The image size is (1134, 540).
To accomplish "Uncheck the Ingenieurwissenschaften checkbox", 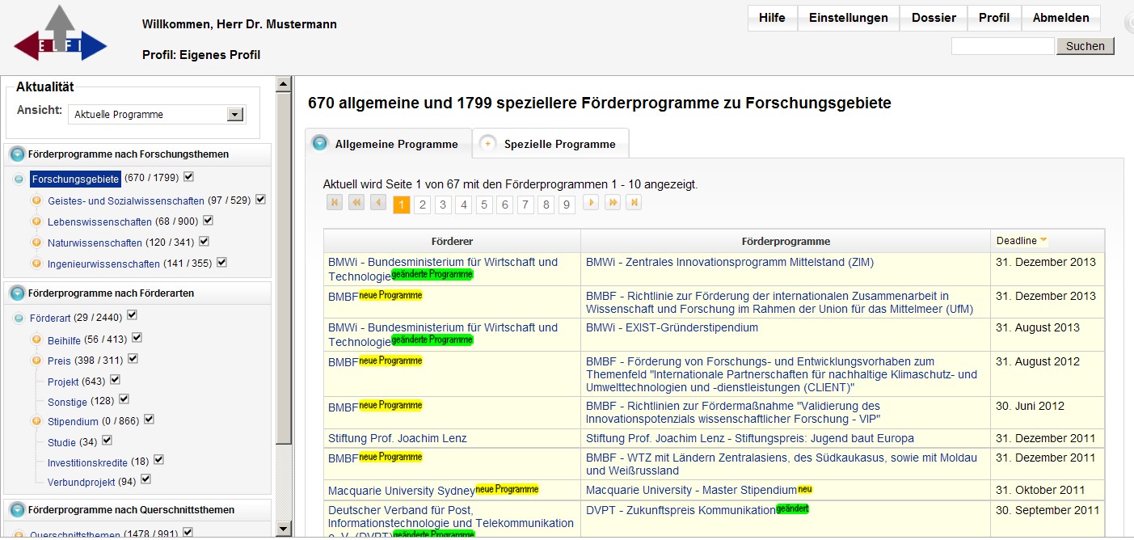I will coord(221,262).
